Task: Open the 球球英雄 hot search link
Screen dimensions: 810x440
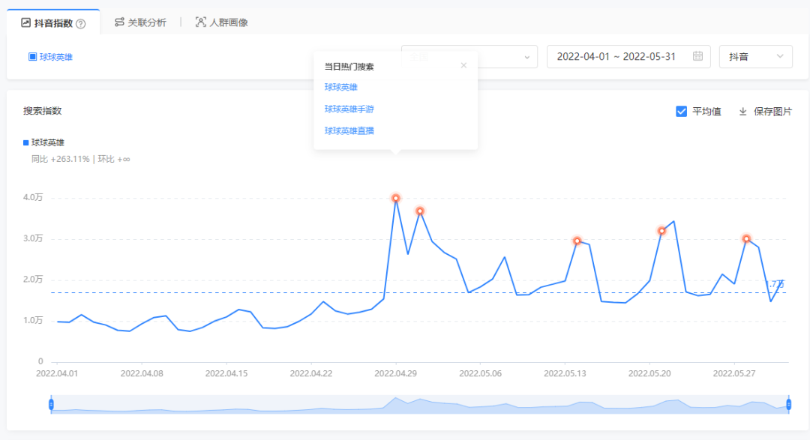Action: (x=341, y=87)
